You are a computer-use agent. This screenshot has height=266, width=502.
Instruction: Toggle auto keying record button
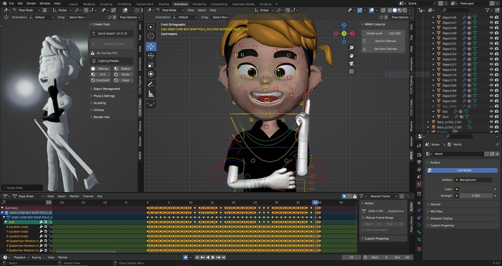click(x=185, y=257)
